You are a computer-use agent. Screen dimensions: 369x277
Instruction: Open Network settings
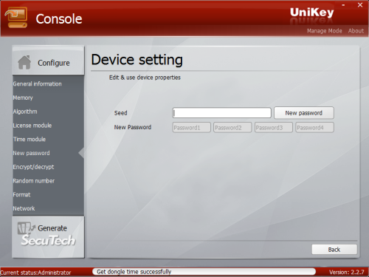pos(24,208)
